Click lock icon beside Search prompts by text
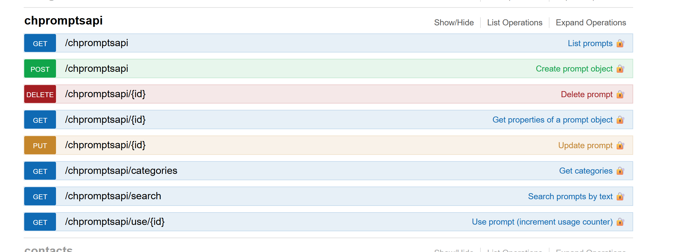The height and width of the screenshot is (252, 677). pyautogui.click(x=620, y=197)
